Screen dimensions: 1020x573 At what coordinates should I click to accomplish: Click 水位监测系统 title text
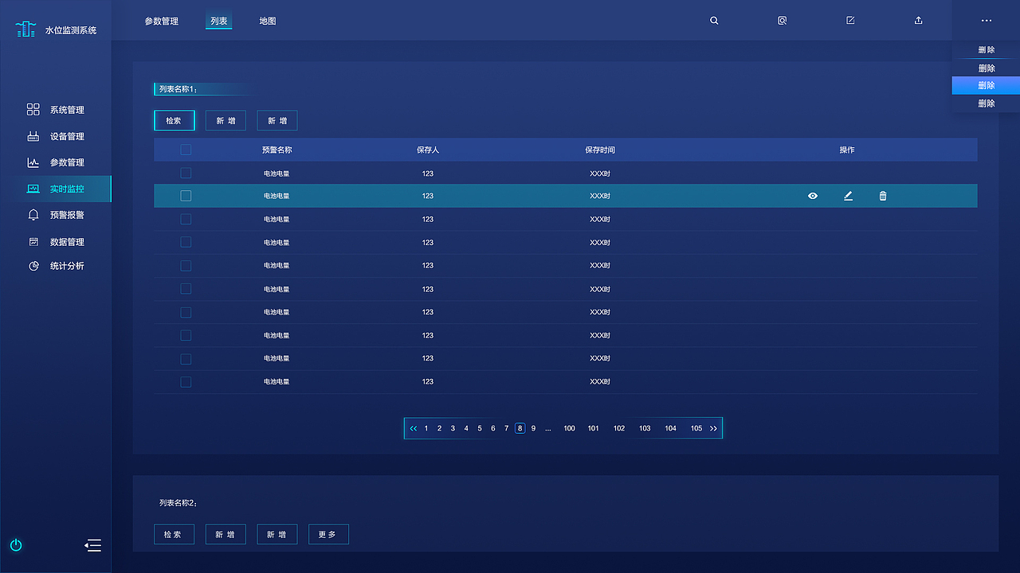(x=71, y=30)
